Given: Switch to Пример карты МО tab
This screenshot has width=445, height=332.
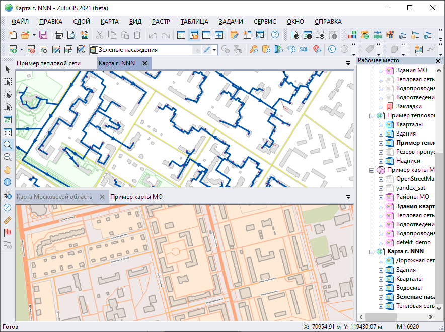Looking at the screenshot, I should [x=136, y=197].
